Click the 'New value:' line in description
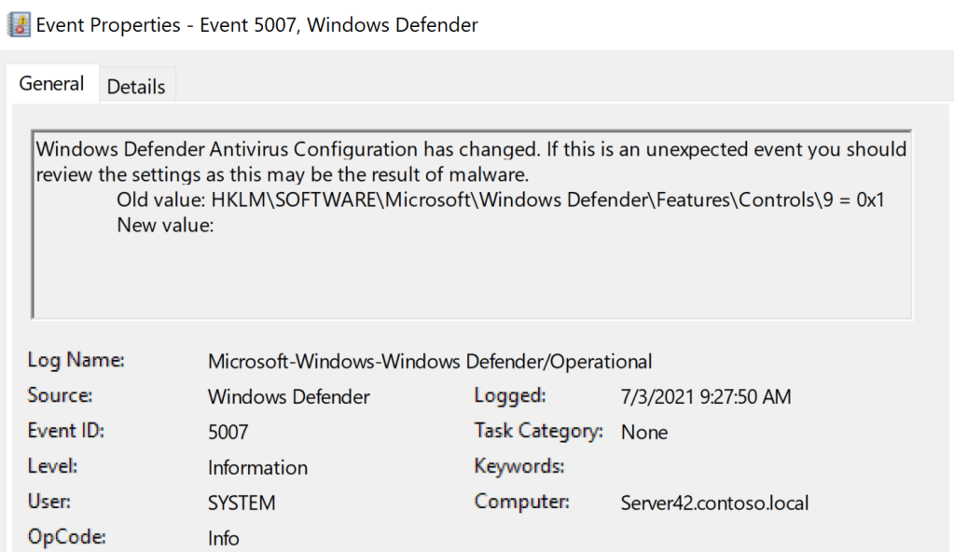 [x=166, y=224]
